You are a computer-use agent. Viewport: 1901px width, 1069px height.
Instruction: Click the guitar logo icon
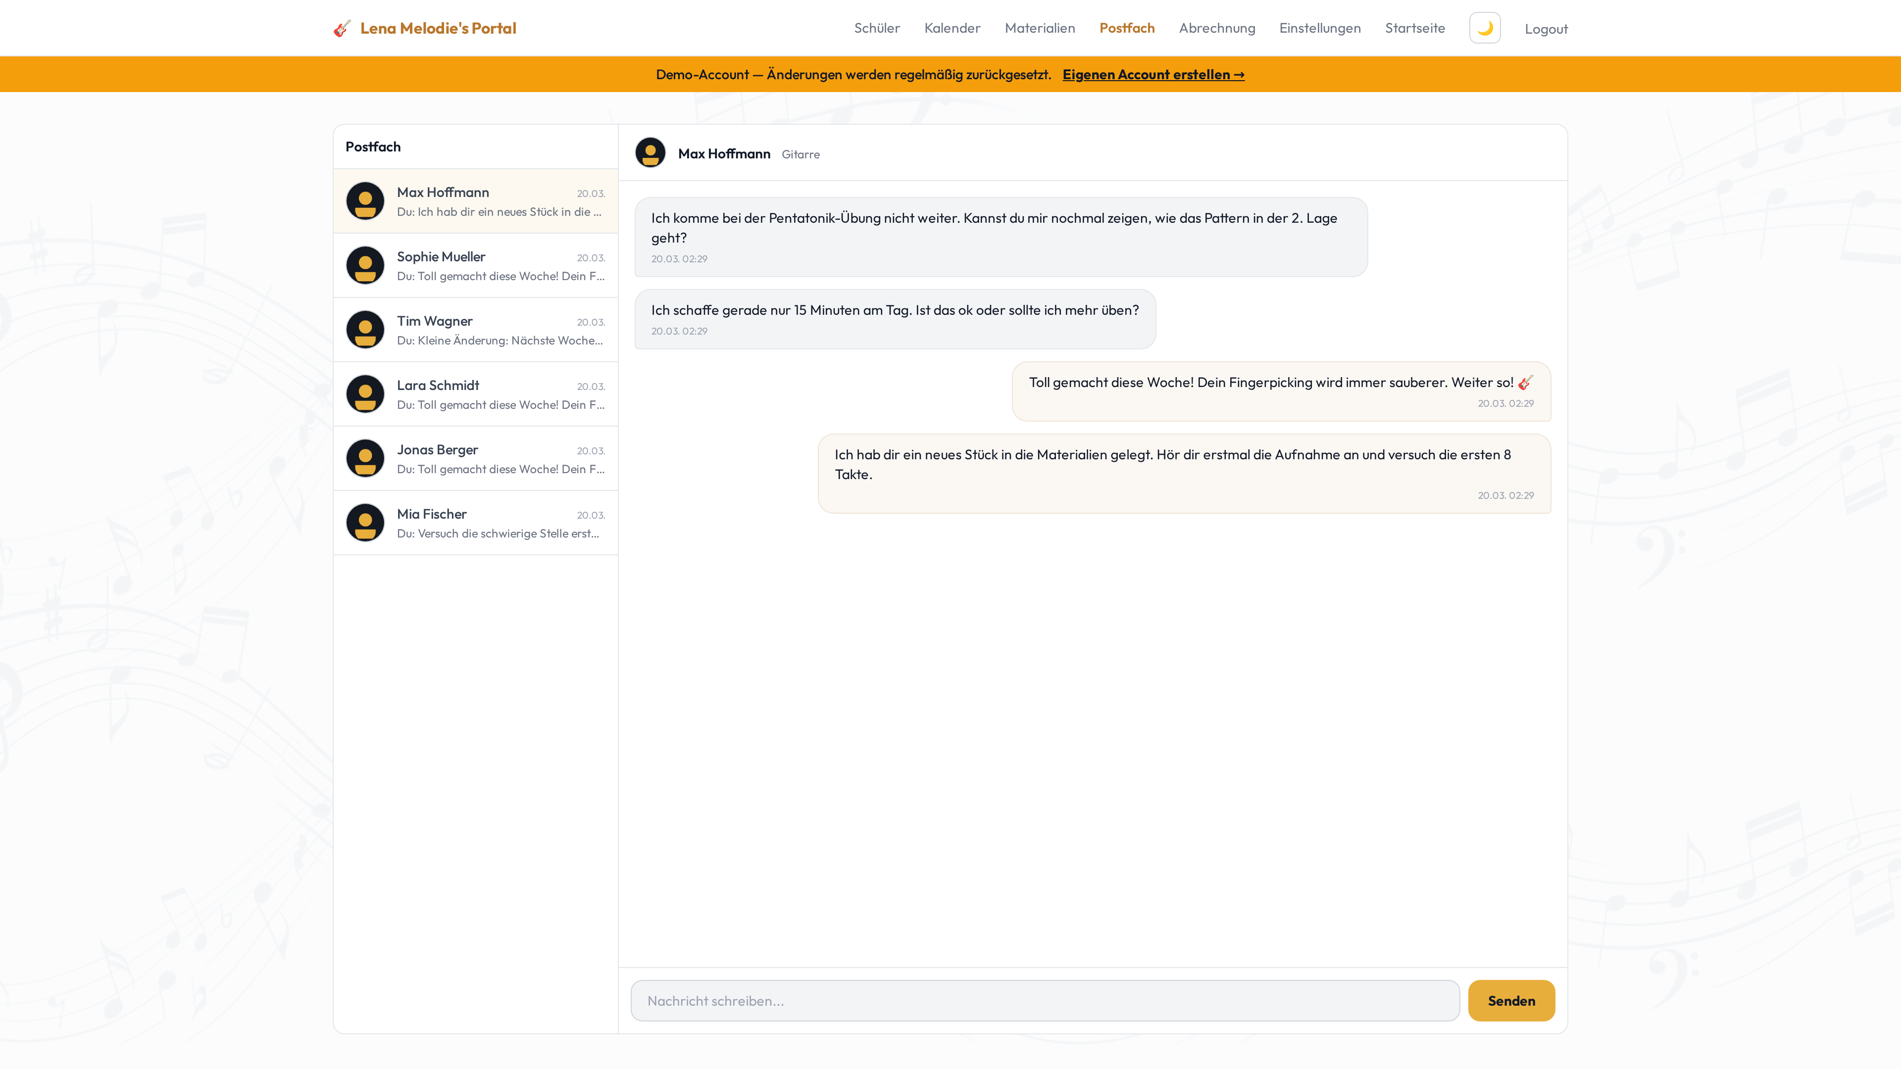pos(342,29)
